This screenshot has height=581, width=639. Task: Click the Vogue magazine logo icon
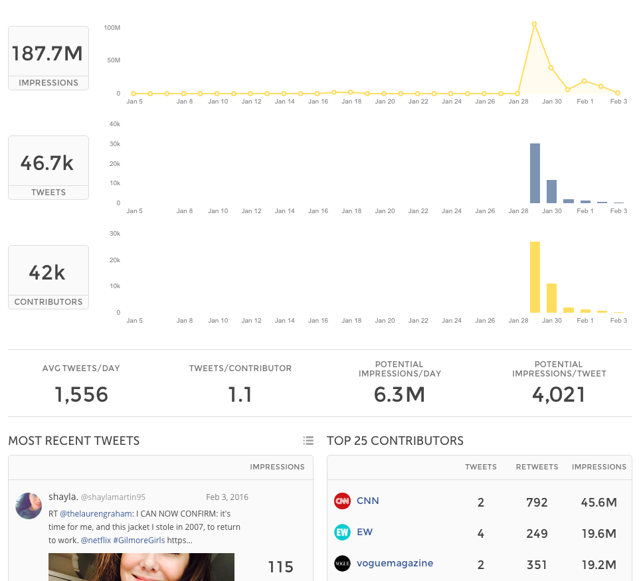coord(342,564)
